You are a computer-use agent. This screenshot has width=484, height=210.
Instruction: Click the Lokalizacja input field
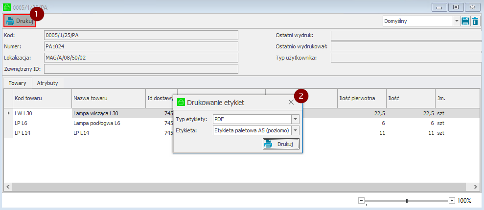[x=141, y=58]
